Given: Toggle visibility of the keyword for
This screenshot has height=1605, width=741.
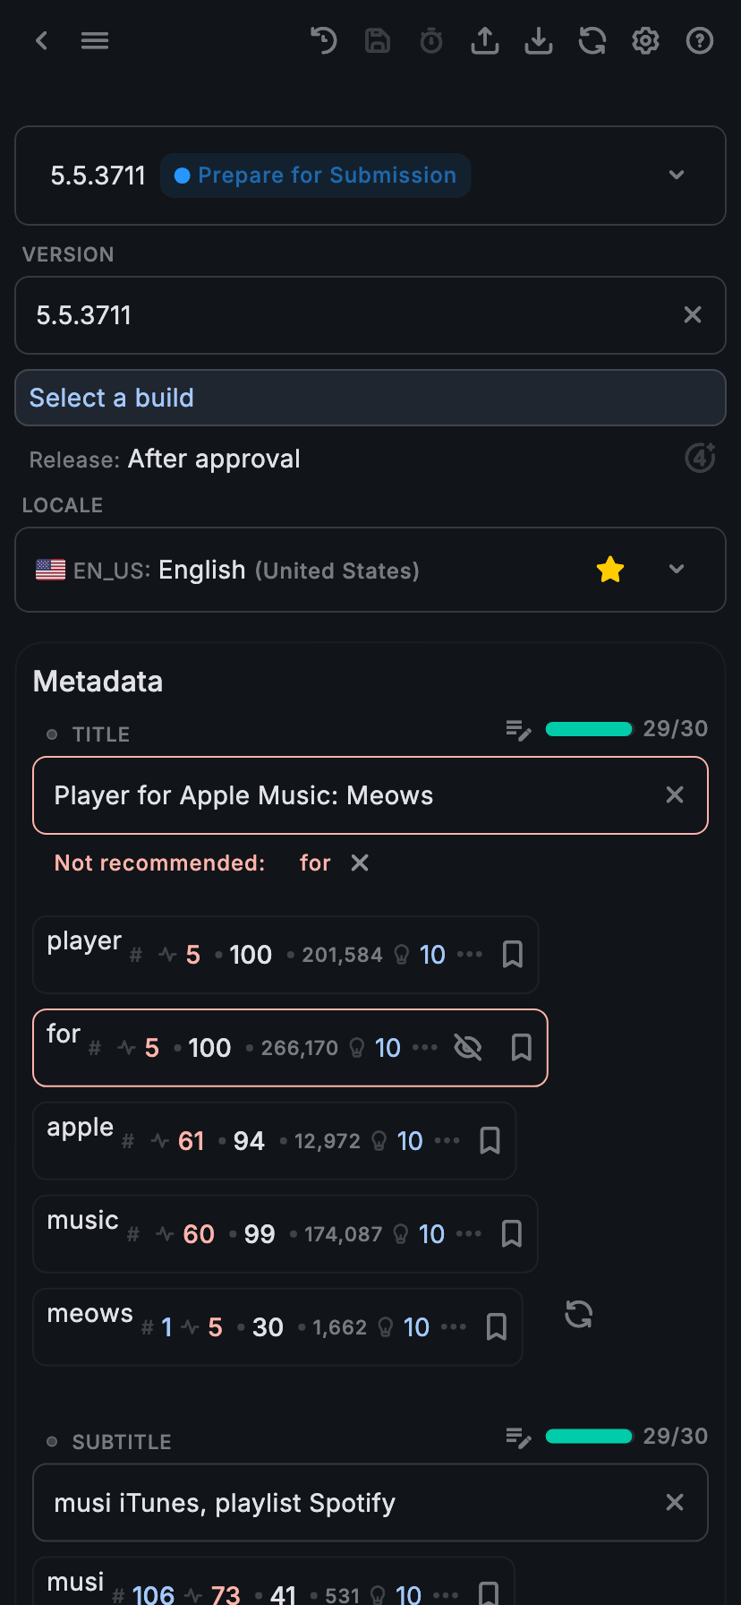Looking at the screenshot, I should (467, 1047).
